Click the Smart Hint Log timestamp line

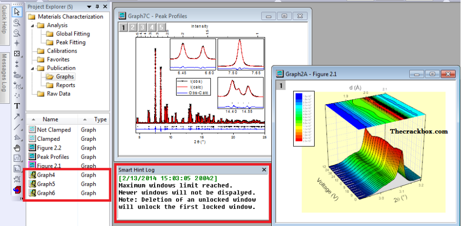tap(168, 178)
